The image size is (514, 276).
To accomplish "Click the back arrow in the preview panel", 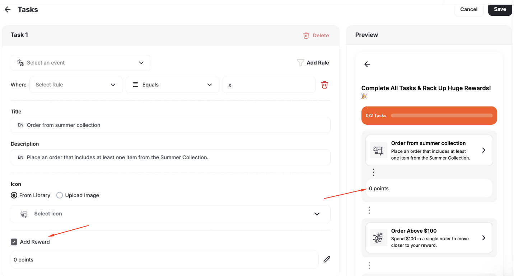I will 367,64.
